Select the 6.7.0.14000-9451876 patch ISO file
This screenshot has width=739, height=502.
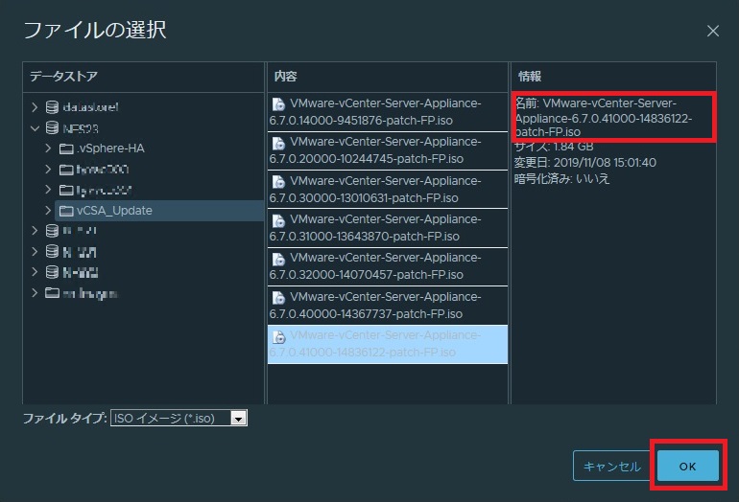pos(388,112)
